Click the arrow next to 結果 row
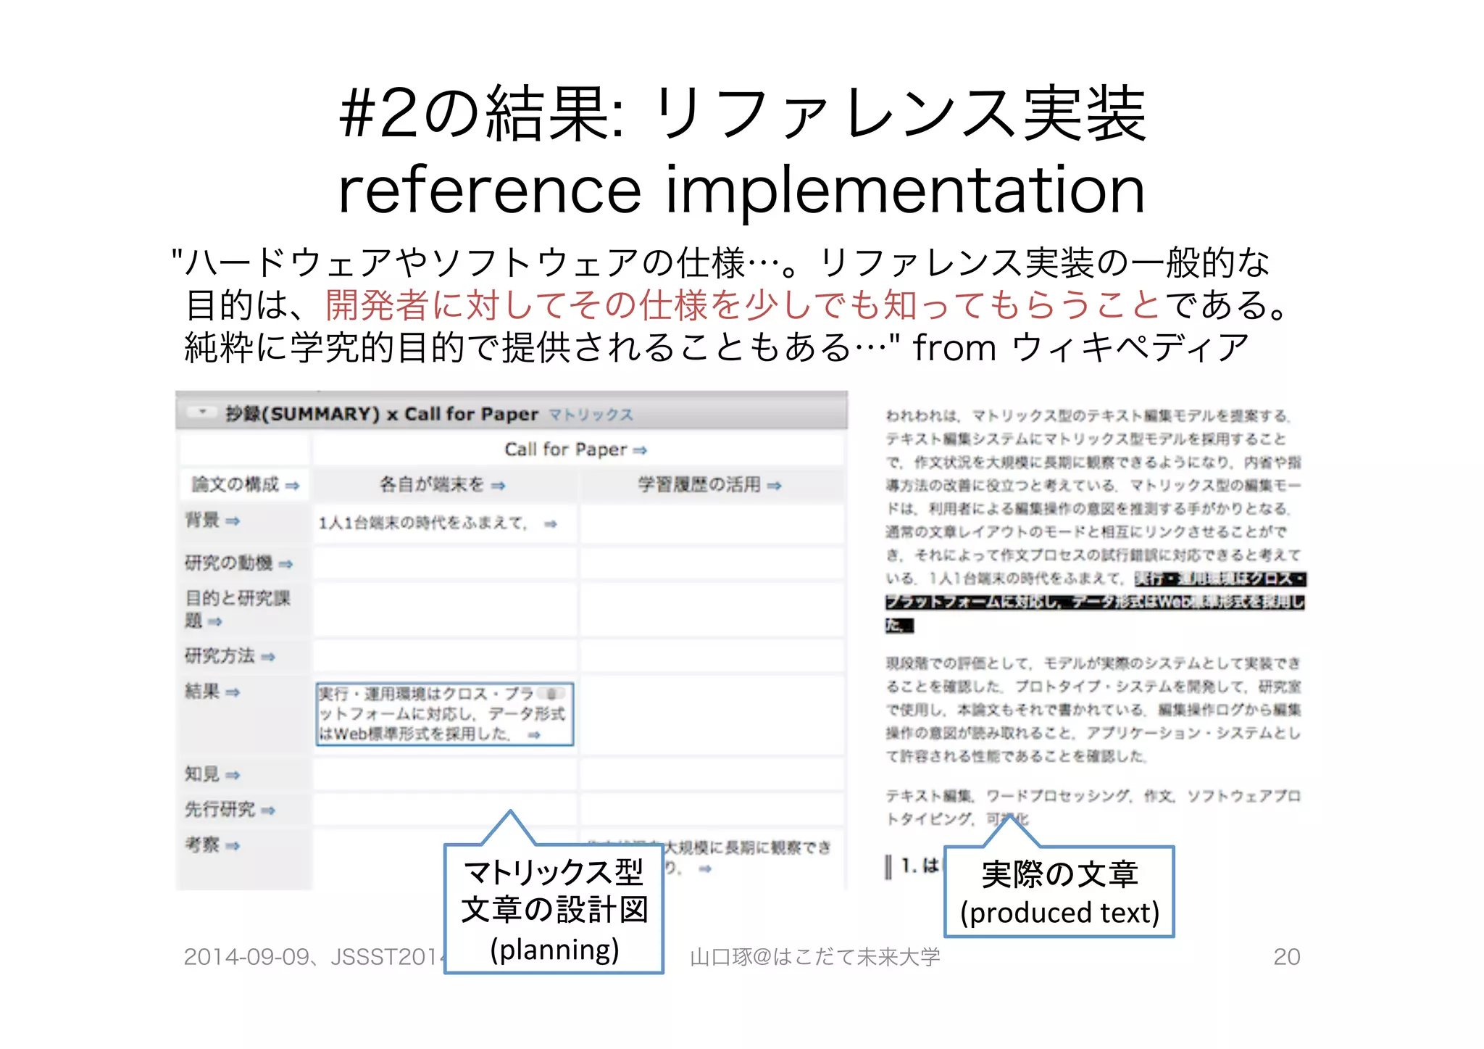The height and width of the screenshot is (1049, 1484). point(232,692)
